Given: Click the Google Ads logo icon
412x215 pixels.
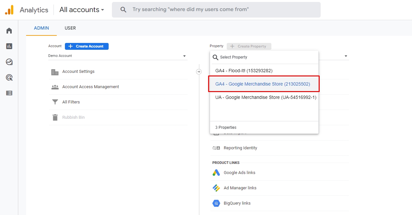Looking at the screenshot, I should pos(216,173).
